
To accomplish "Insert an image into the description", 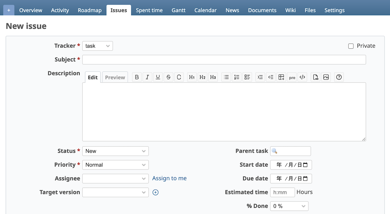I will (x=326, y=77).
